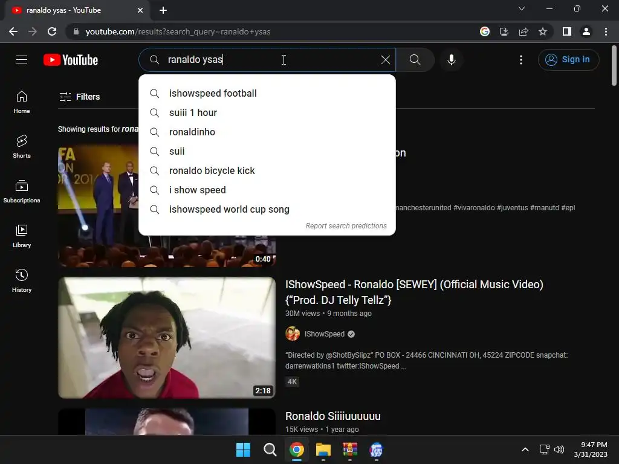Click the IShowSpeed channel avatar
The width and height of the screenshot is (619, 464).
coord(293,333)
